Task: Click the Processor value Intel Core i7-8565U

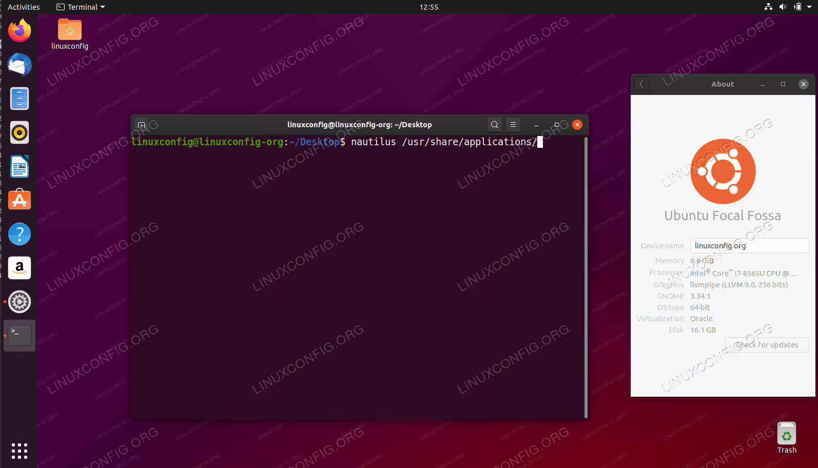Action: [x=743, y=273]
